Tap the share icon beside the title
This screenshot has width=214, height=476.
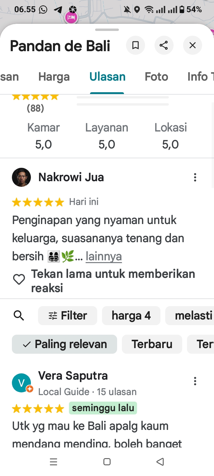(164, 45)
